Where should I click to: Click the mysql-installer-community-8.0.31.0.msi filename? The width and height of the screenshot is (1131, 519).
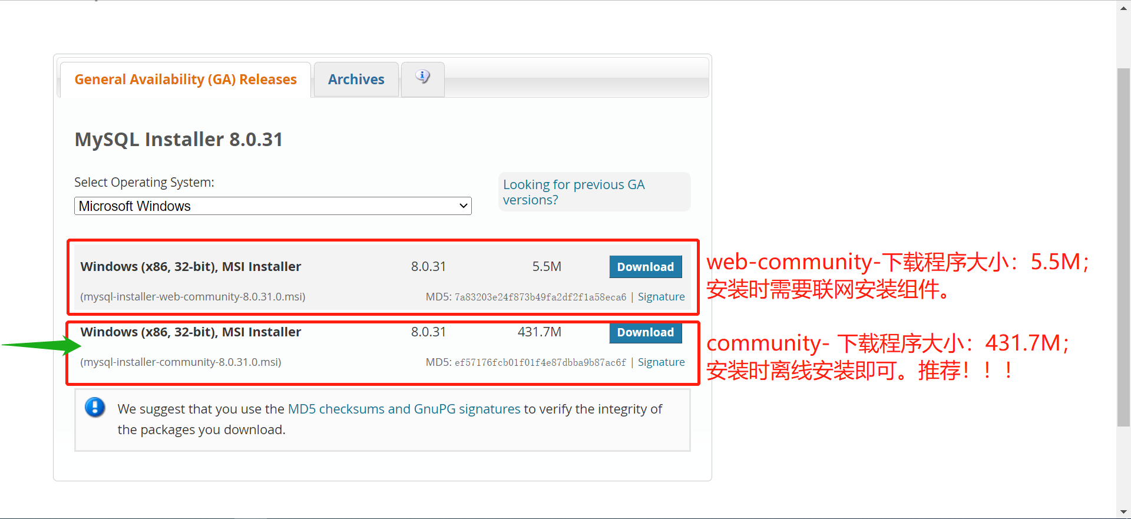(181, 362)
